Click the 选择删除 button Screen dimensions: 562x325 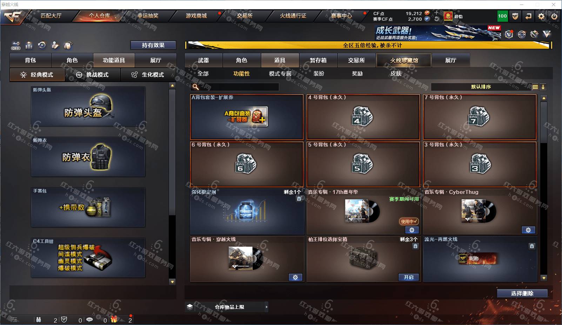click(522, 293)
